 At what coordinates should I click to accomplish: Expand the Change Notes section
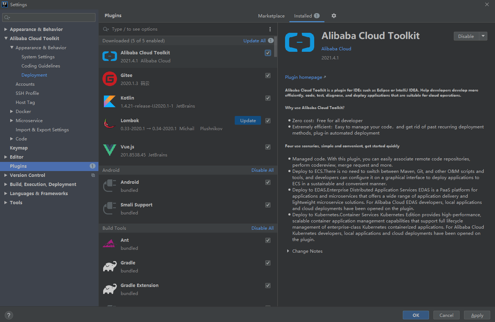click(288, 251)
